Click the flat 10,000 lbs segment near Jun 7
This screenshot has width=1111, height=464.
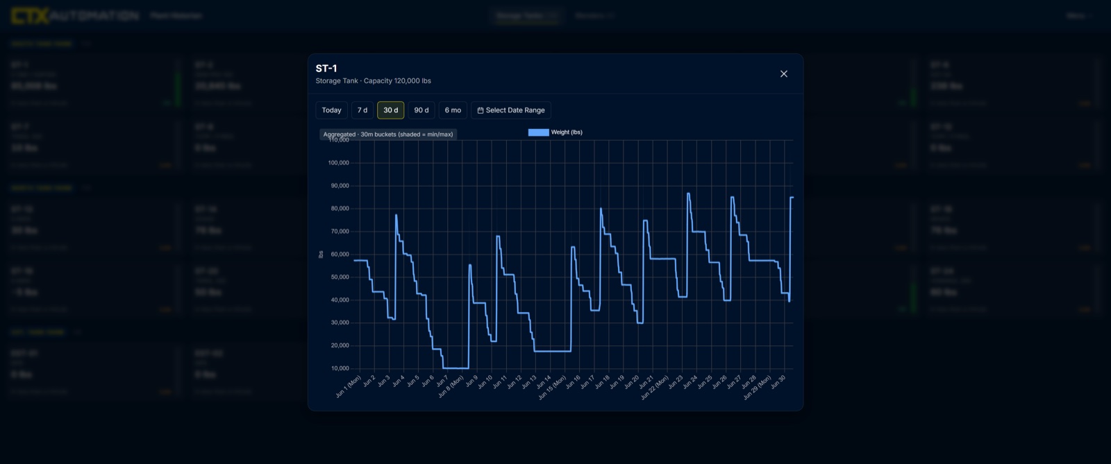tap(456, 368)
